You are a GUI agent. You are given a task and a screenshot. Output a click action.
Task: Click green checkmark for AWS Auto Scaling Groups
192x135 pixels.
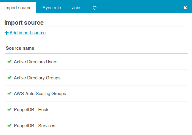tap(10, 93)
